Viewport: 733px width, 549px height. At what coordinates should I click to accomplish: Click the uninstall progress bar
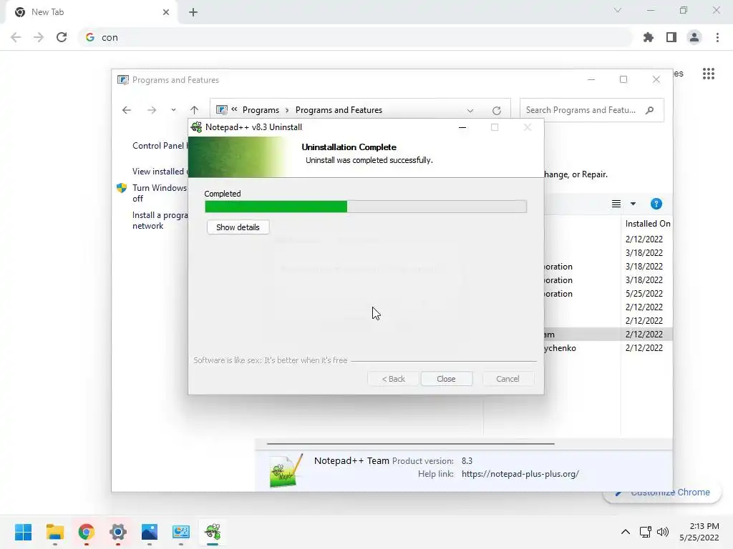click(x=366, y=207)
